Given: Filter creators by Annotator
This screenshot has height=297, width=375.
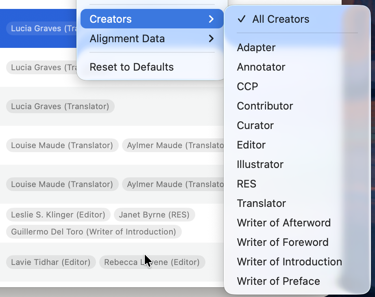Looking at the screenshot, I should pyautogui.click(x=297, y=67).
